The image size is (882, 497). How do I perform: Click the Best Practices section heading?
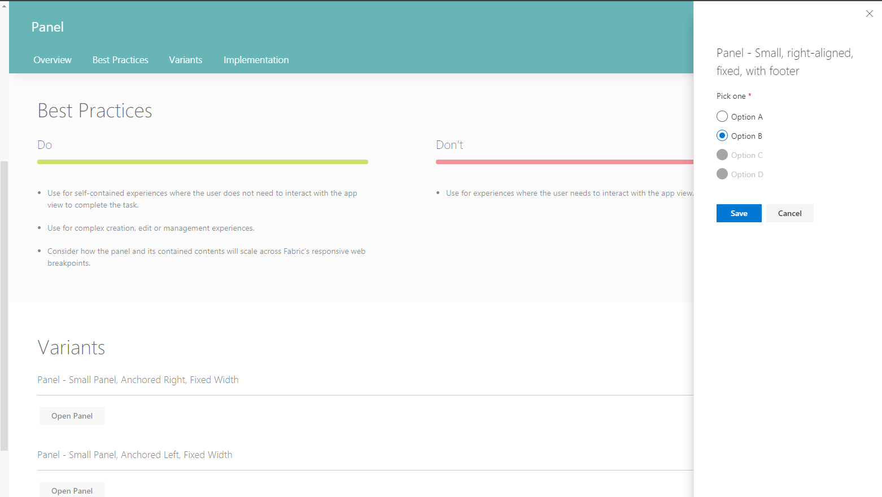tap(94, 111)
